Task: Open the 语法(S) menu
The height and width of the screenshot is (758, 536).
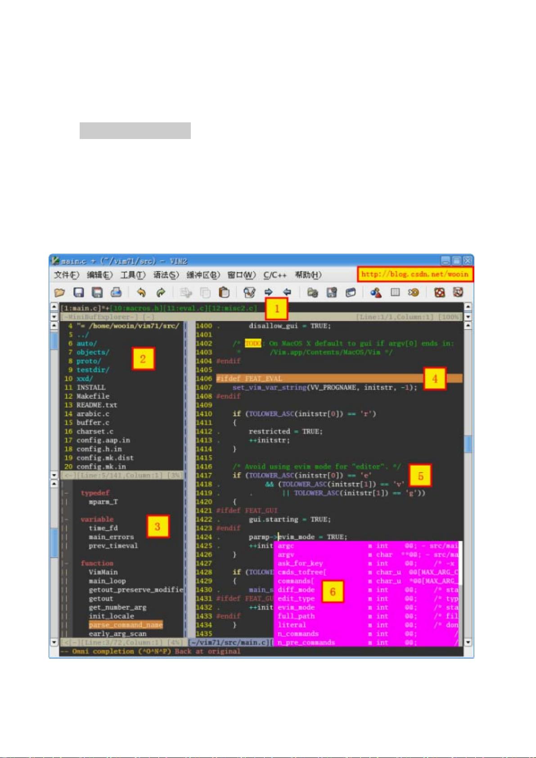Action: click(x=167, y=275)
